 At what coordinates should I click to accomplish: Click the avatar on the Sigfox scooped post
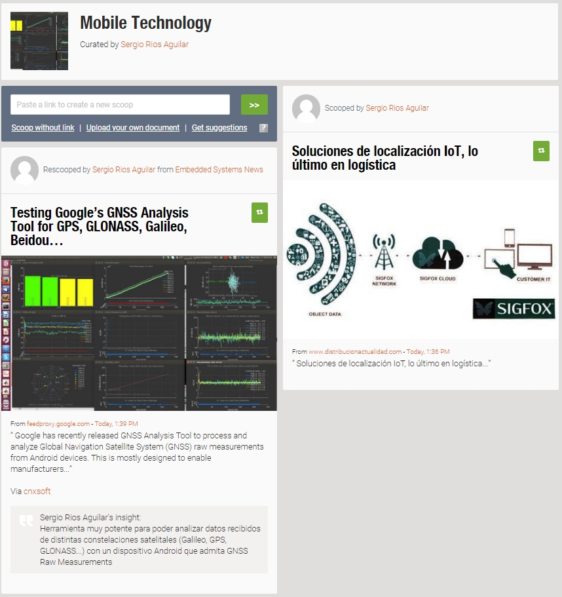tap(306, 108)
